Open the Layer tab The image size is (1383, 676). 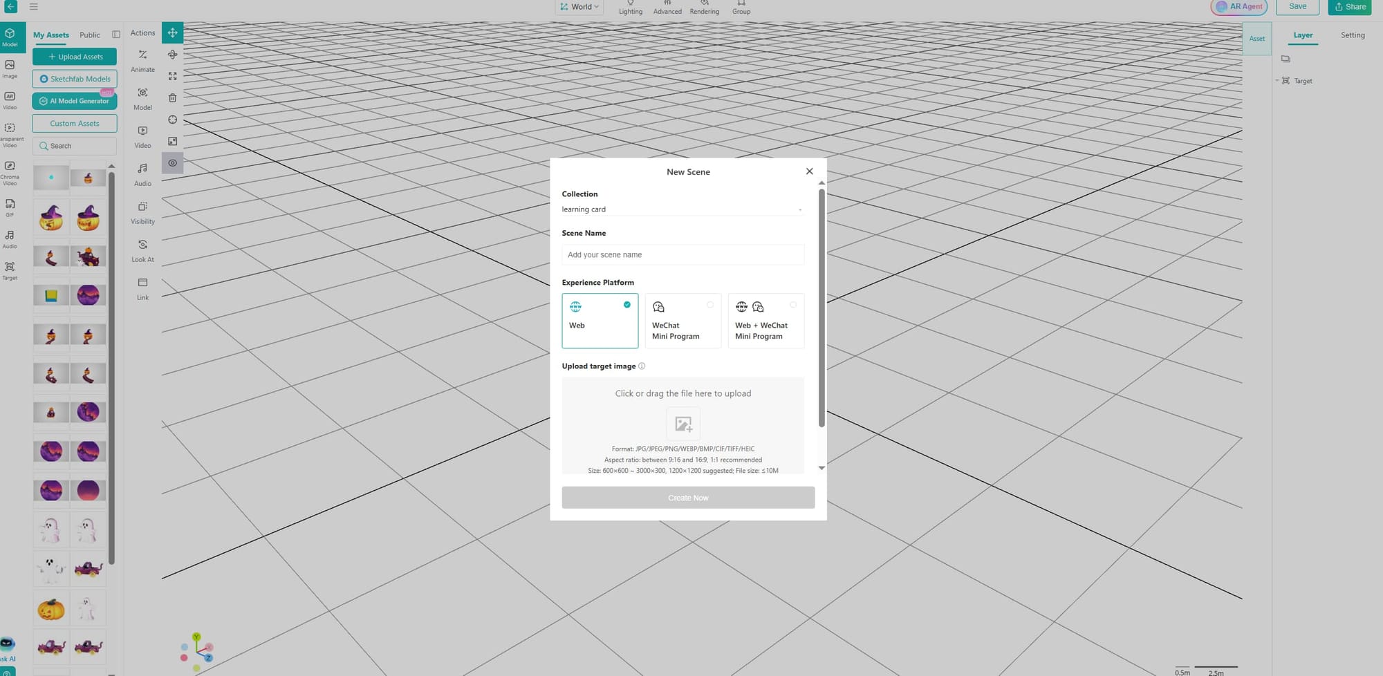(1303, 35)
